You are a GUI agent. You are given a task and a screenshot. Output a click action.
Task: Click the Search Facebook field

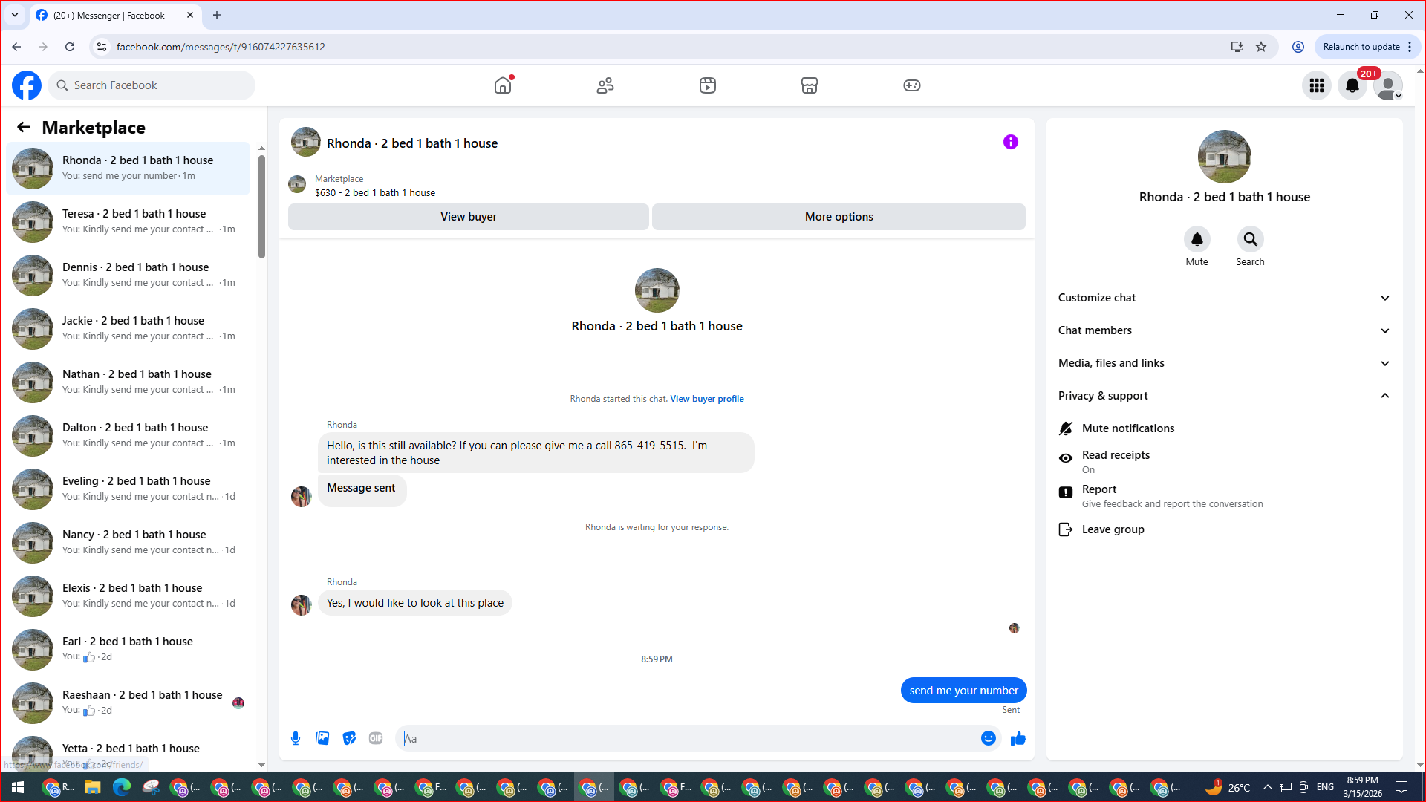click(152, 85)
